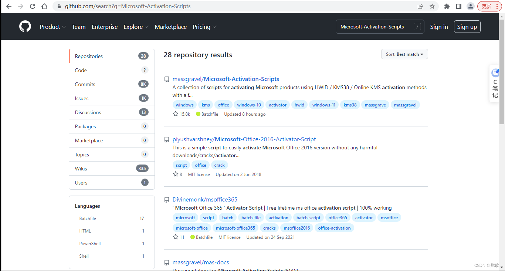Screen dimensions: 505x271
Task: Click the crack topic tag
Action: tap(219, 165)
